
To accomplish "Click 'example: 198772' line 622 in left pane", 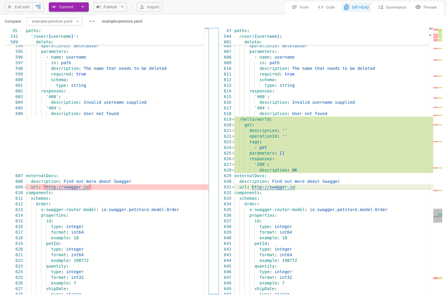I will [x=70, y=260].
